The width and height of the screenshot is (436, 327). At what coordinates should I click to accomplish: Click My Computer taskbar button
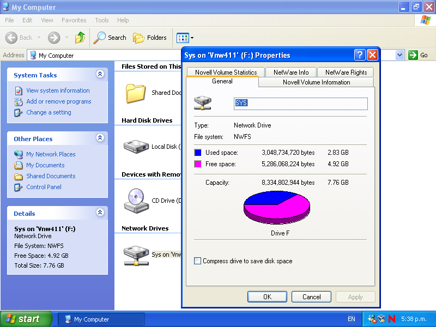(x=101, y=319)
